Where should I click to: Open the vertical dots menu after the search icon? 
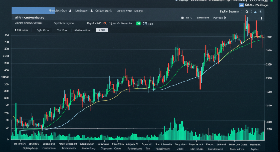coord(251,12)
